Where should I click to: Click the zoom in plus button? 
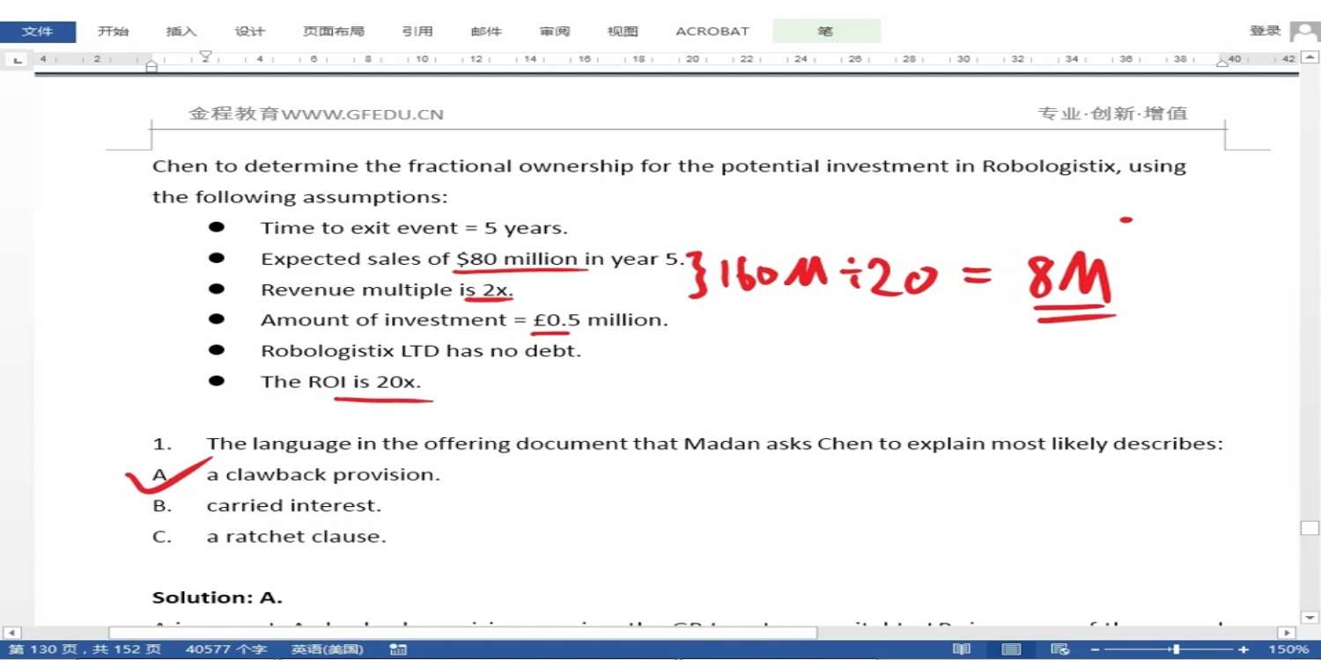(1244, 649)
